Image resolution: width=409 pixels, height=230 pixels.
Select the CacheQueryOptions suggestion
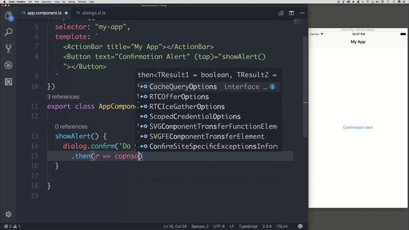click(209, 87)
